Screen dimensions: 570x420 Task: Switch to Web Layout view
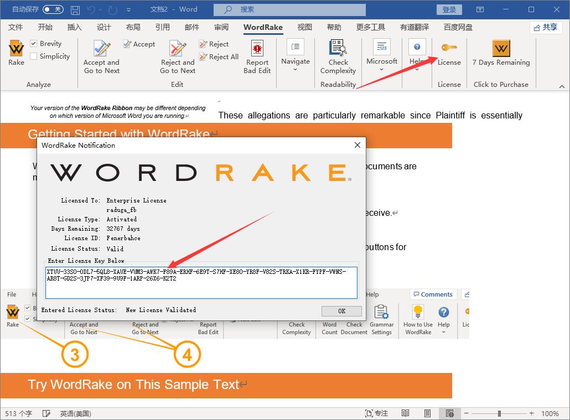(x=450, y=413)
